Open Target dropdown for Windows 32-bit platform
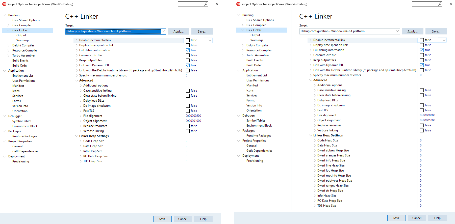The width and height of the screenshot is (455, 224). point(163,31)
